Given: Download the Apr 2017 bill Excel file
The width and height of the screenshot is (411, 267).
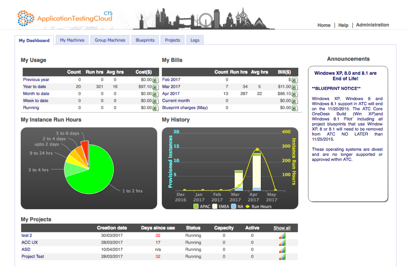Looking at the screenshot, I should tap(294, 94).
